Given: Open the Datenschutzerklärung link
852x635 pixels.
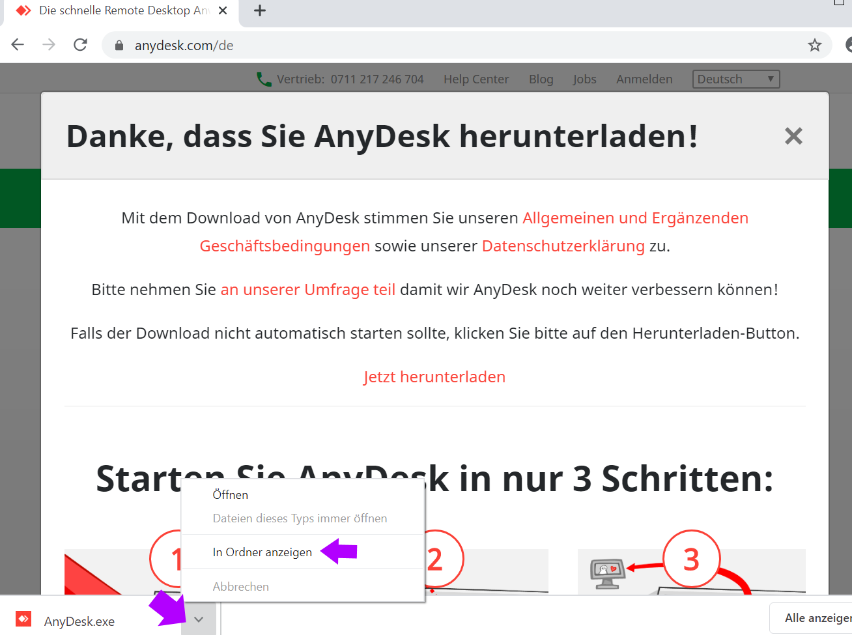Looking at the screenshot, I should coord(563,246).
